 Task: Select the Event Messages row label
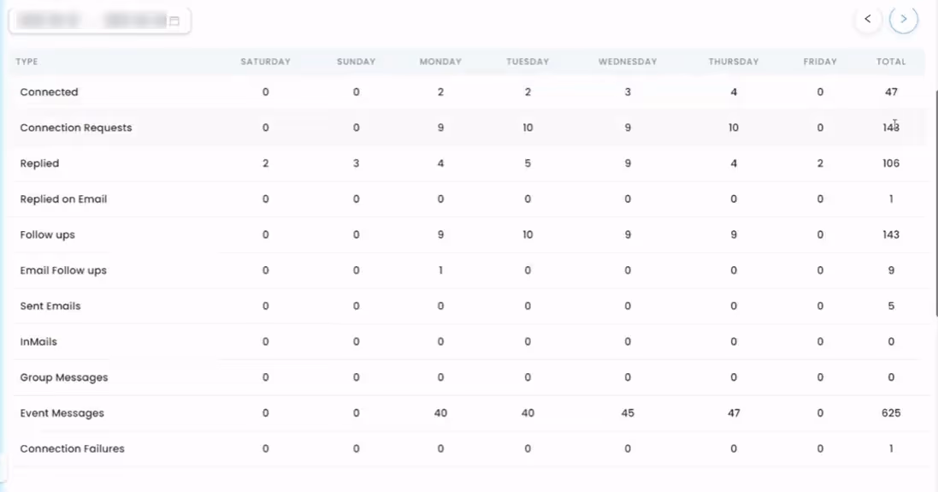[62, 413]
